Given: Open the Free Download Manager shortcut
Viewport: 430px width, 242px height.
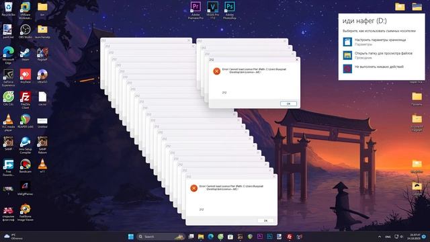Looking at the screenshot, I should point(8,168).
